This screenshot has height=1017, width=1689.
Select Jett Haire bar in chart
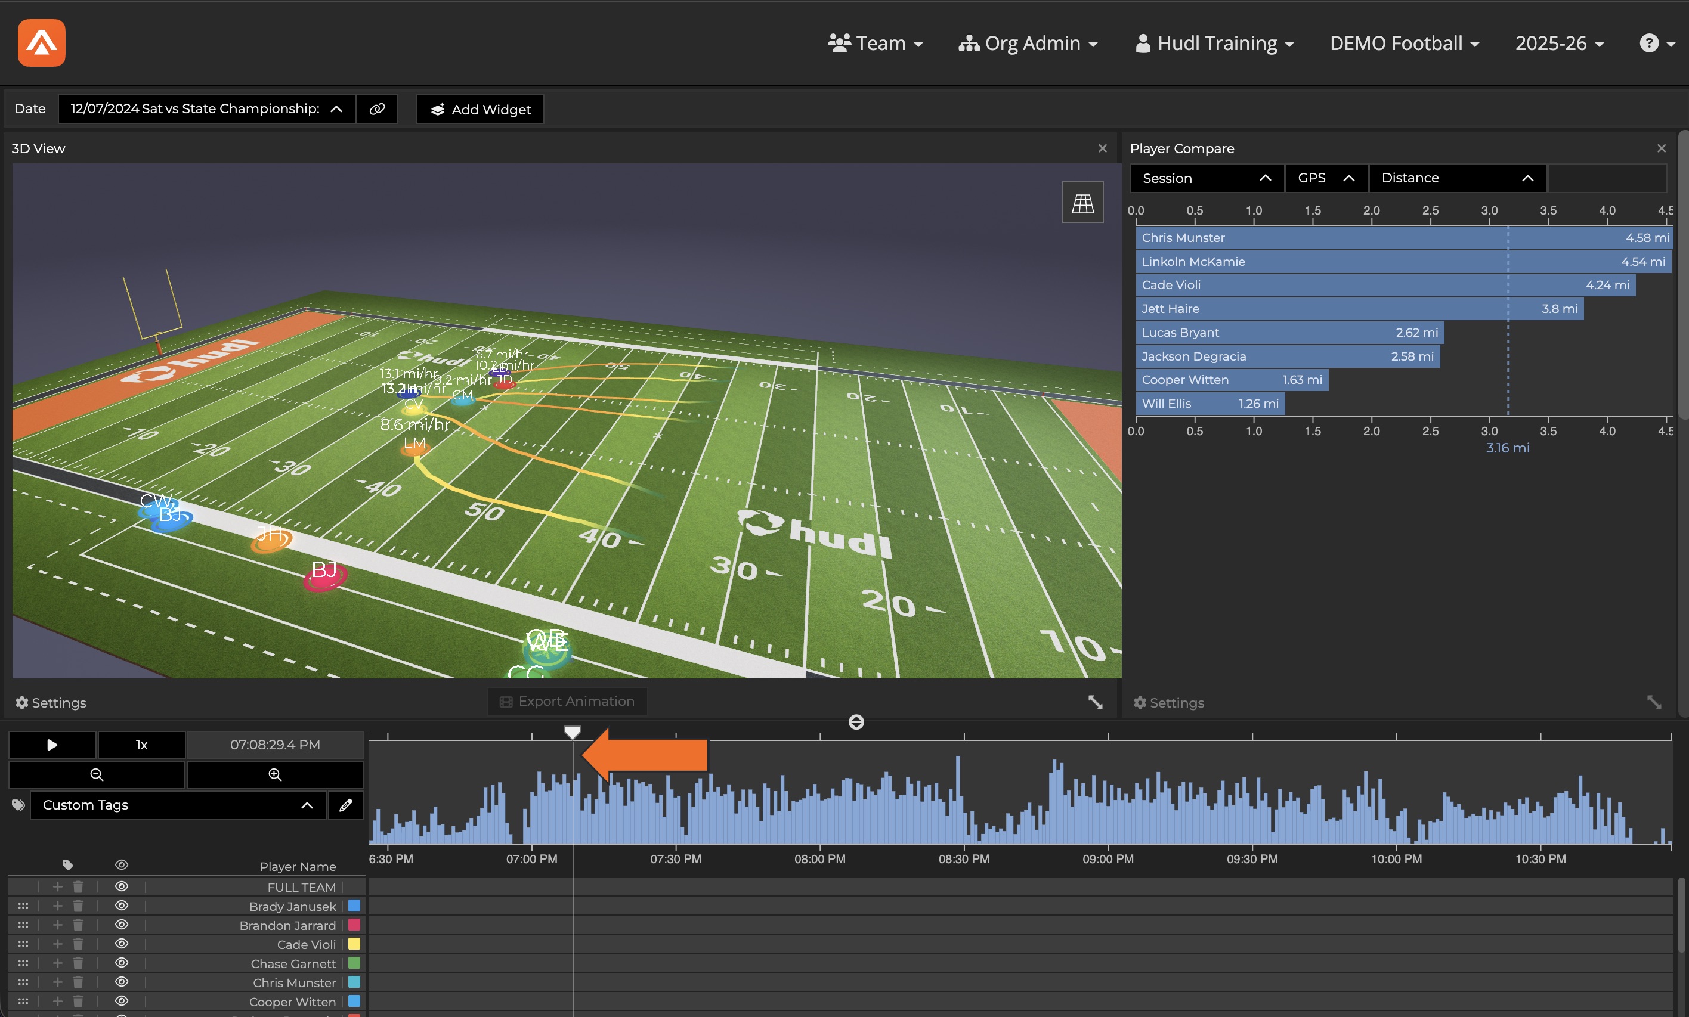click(1360, 308)
